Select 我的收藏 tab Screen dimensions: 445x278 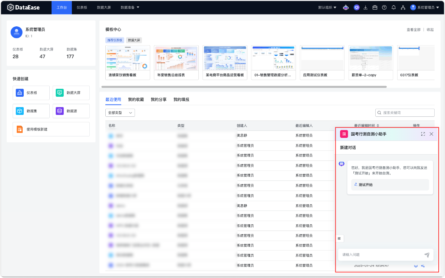click(x=136, y=100)
